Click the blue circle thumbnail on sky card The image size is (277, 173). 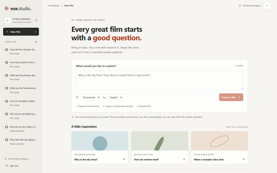[100, 143]
